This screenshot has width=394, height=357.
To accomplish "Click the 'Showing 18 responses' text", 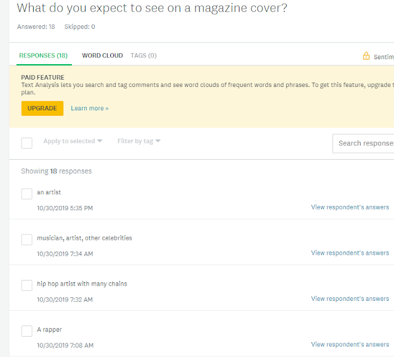I will tap(56, 171).
